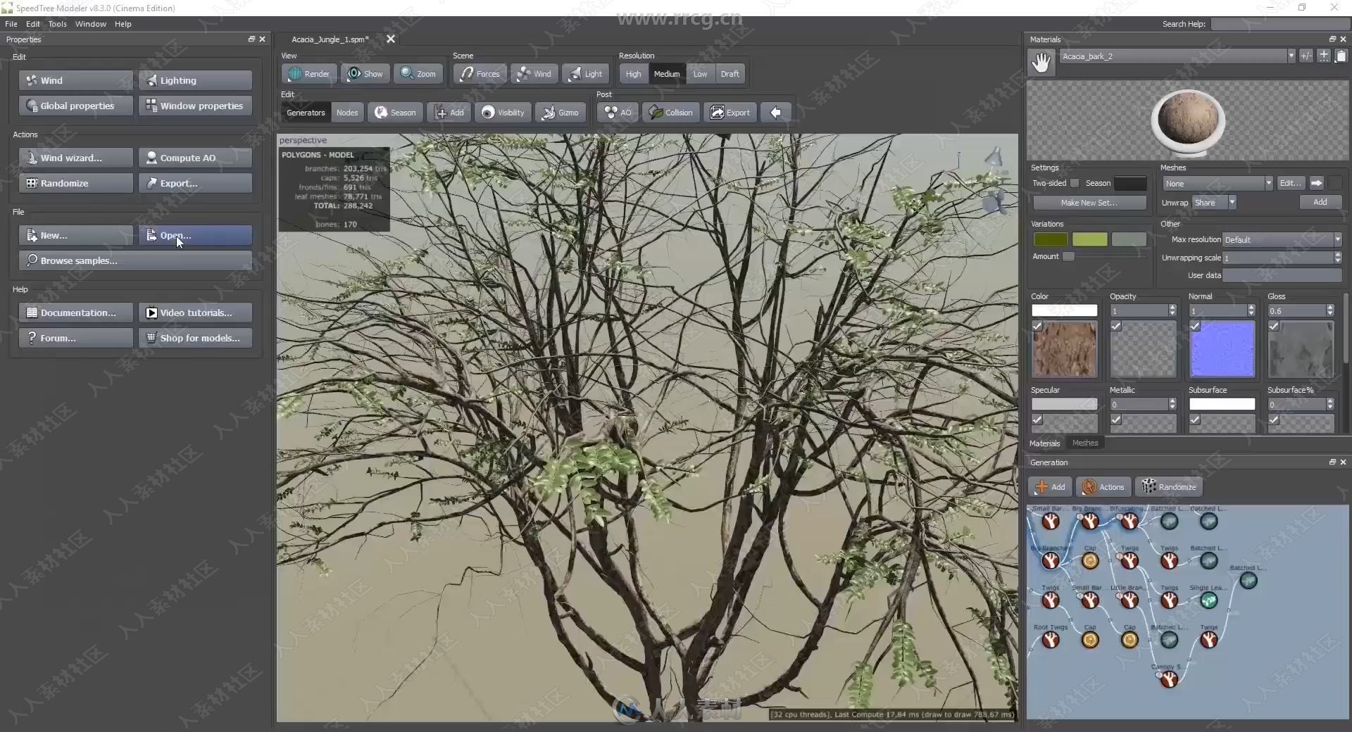1352x732 pixels.
Task: Click the clipboard paste material icon
Action: (x=1341, y=56)
